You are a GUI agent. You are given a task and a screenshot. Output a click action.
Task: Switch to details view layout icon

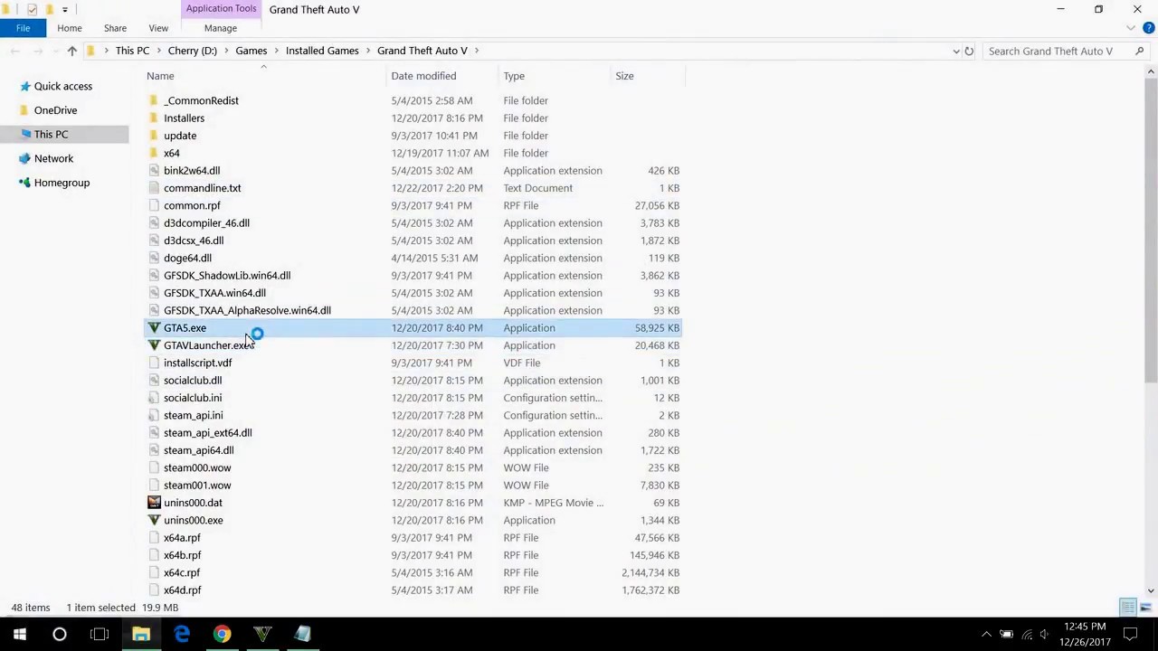1128,608
